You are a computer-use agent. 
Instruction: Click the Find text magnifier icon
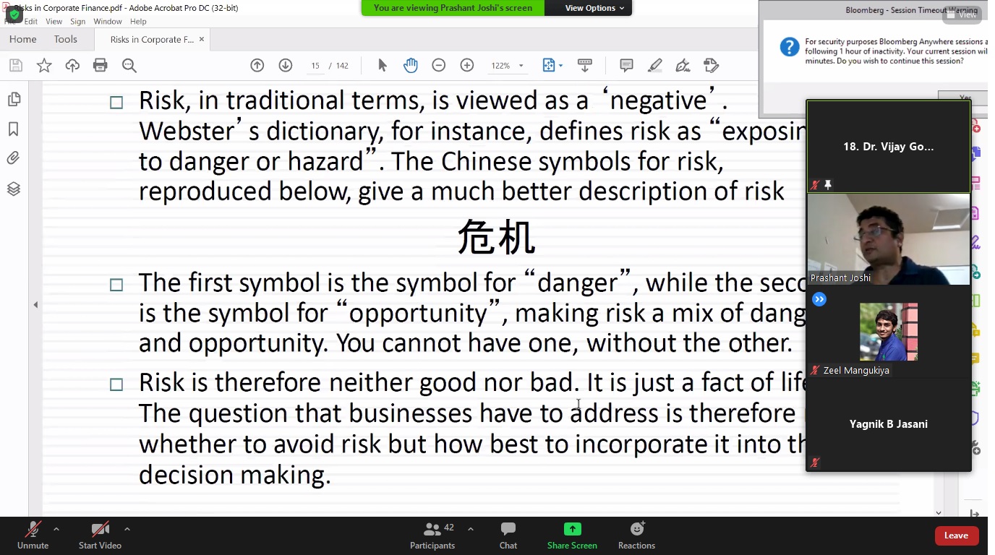pyautogui.click(x=129, y=66)
